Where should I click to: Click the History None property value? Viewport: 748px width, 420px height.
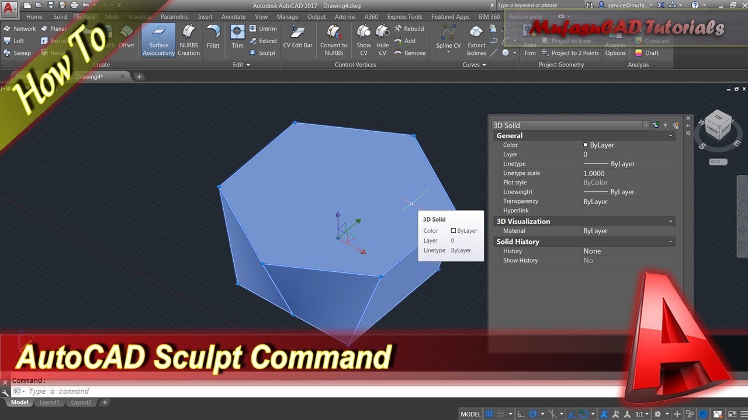point(628,251)
